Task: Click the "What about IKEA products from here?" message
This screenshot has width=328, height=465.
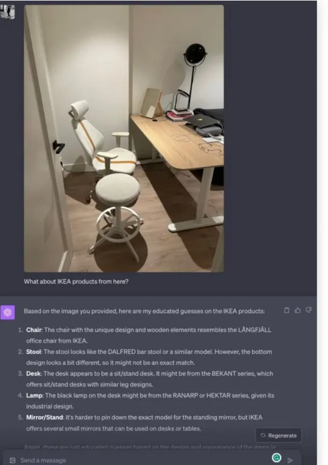Action: [x=76, y=282]
